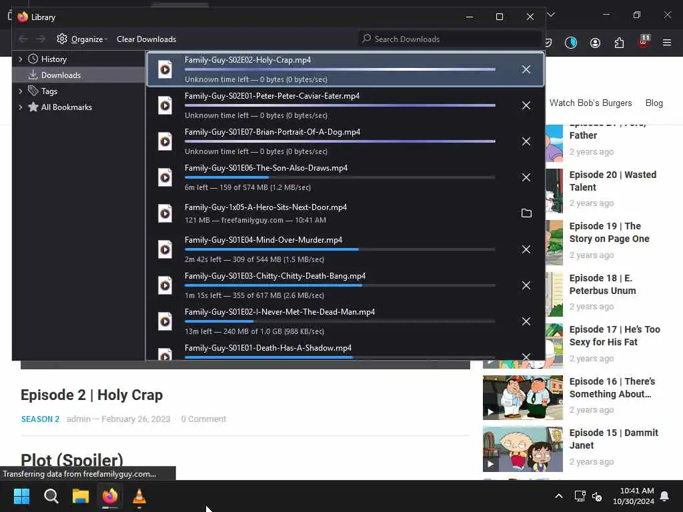
Task: Open the notifications bell in system tray
Action: [x=665, y=496]
